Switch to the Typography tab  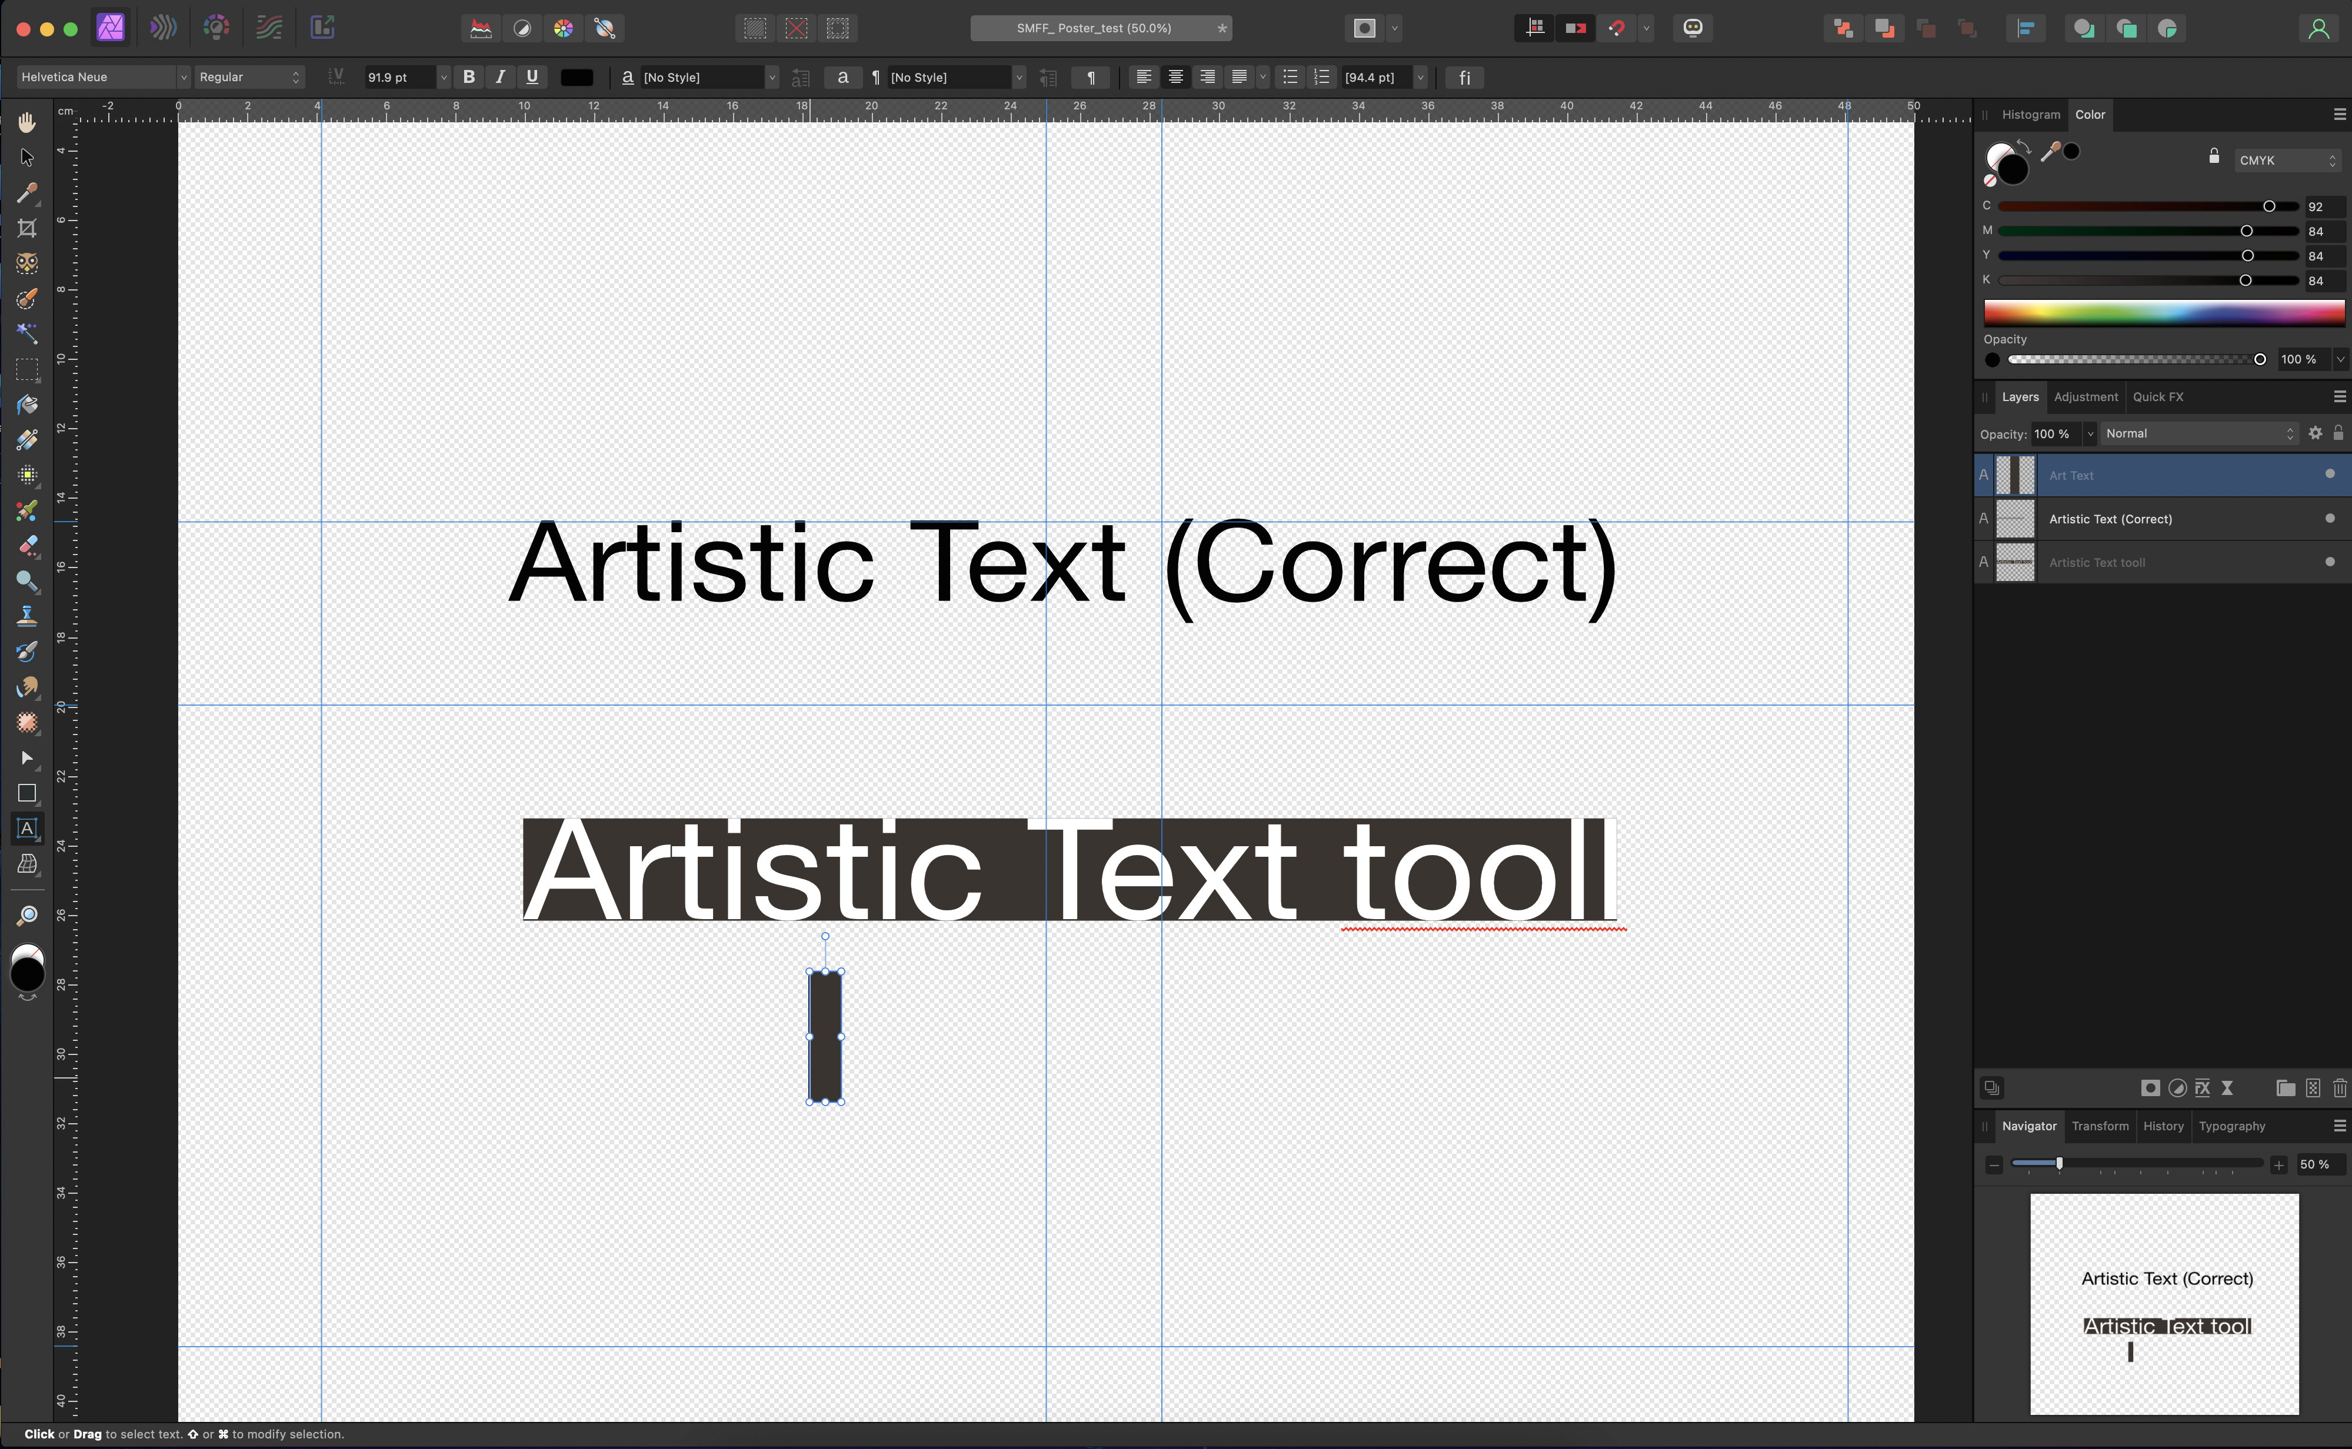pyautogui.click(x=2231, y=1126)
